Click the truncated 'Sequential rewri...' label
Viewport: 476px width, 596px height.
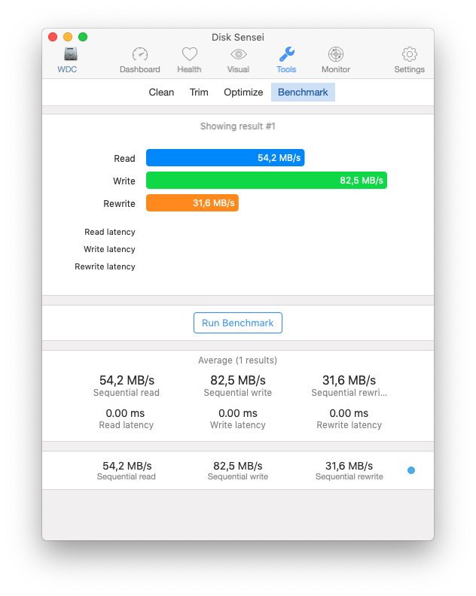pyautogui.click(x=349, y=393)
